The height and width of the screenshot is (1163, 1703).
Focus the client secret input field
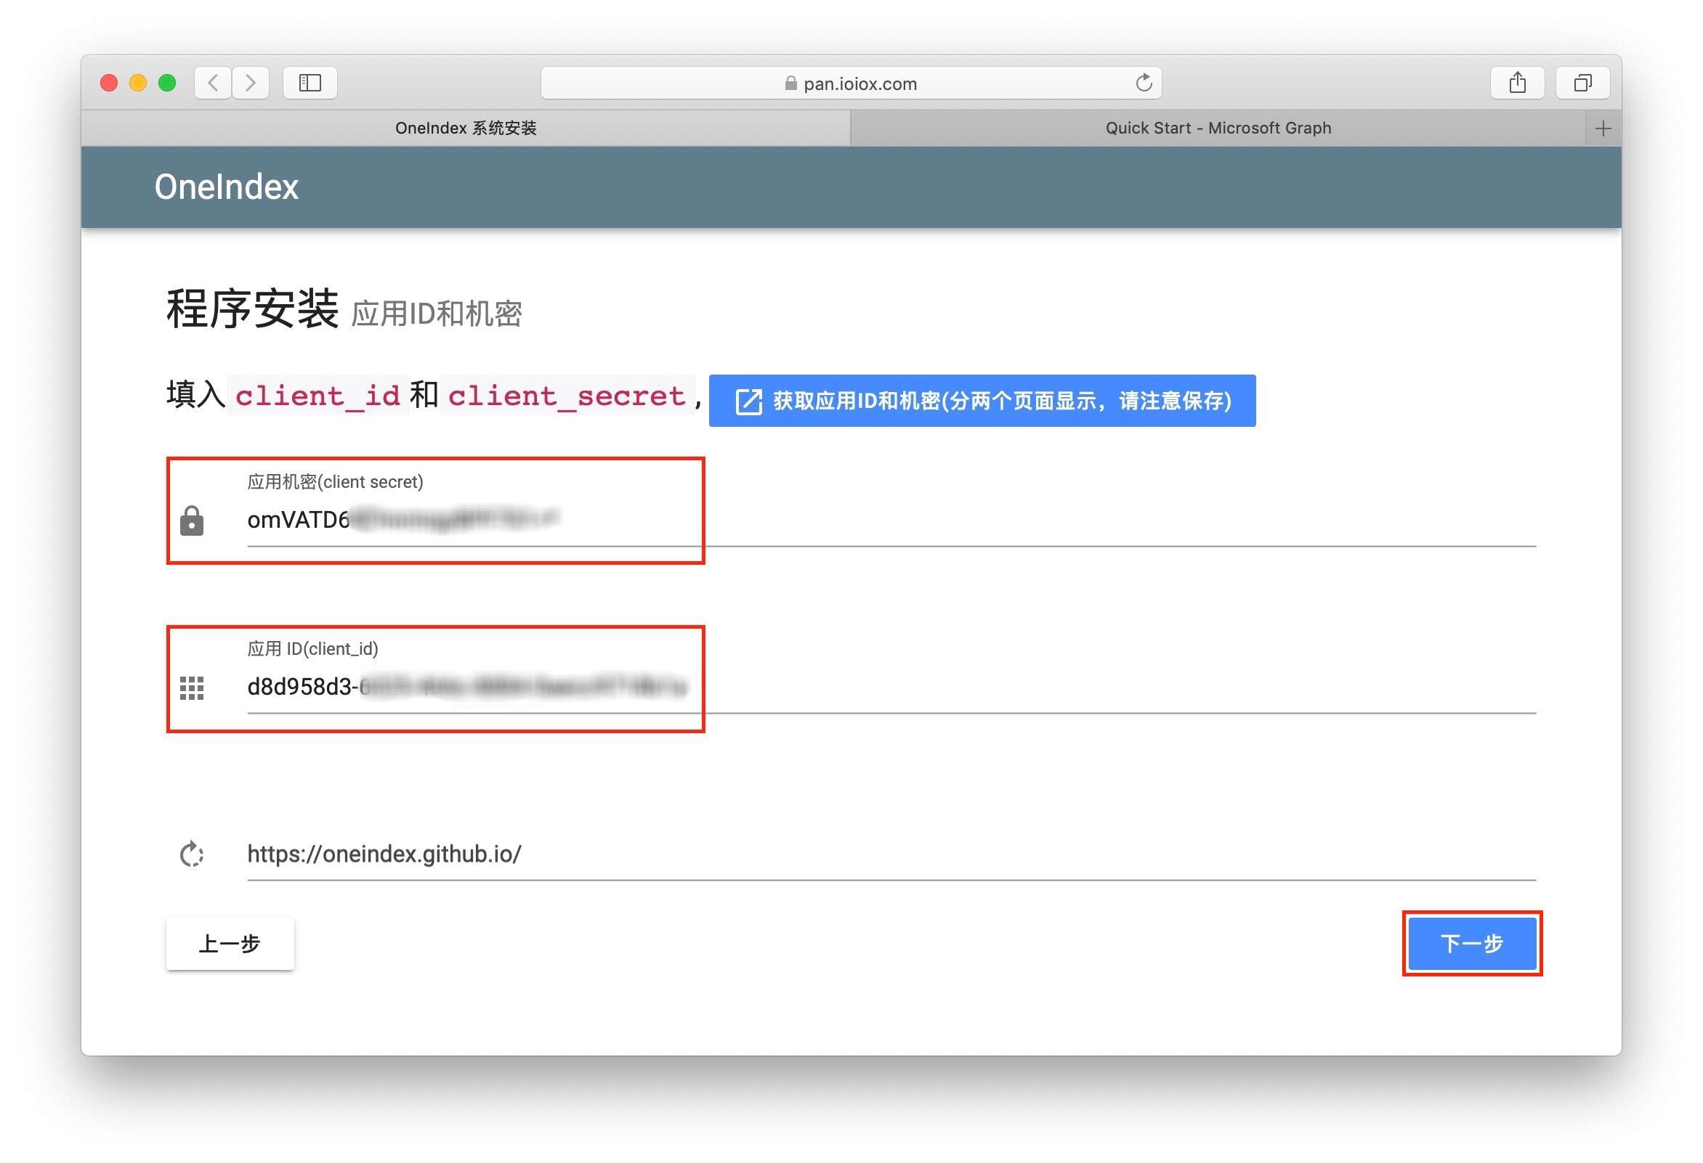pos(879,521)
